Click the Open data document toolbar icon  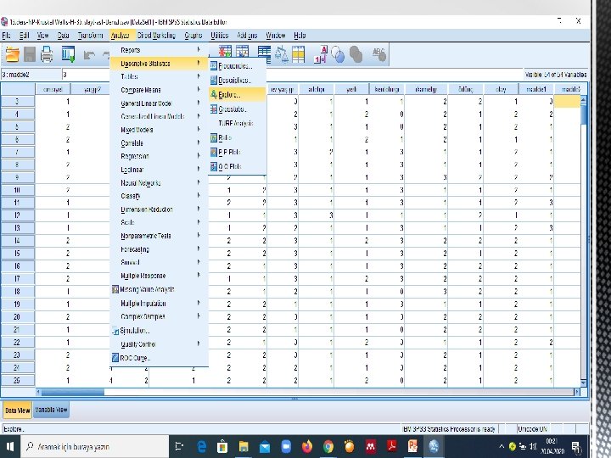pyautogui.click(x=12, y=54)
